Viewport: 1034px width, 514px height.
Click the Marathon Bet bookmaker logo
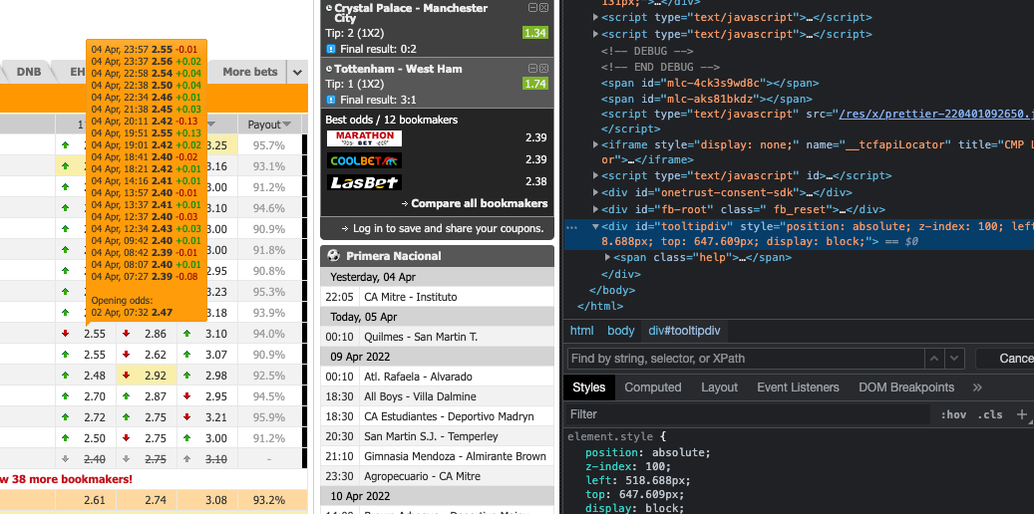coord(364,138)
